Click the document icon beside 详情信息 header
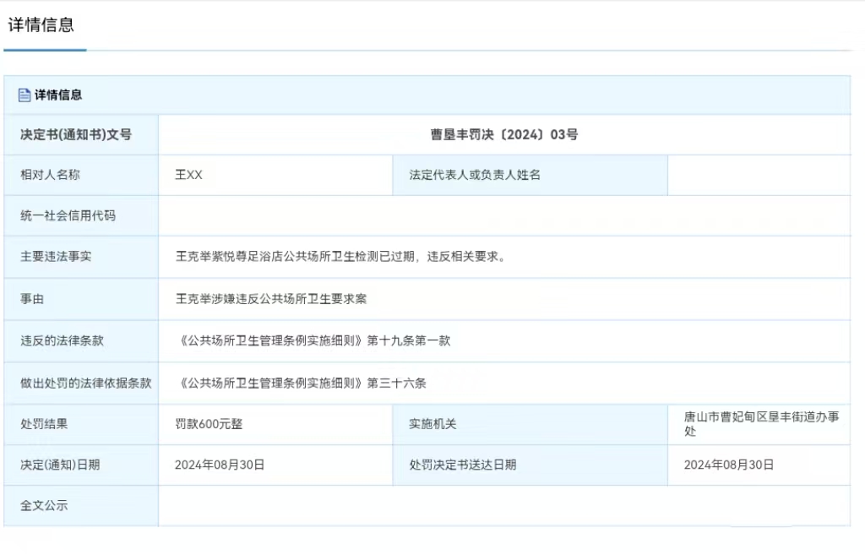The height and width of the screenshot is (555, 865). [x=24, y=95]
